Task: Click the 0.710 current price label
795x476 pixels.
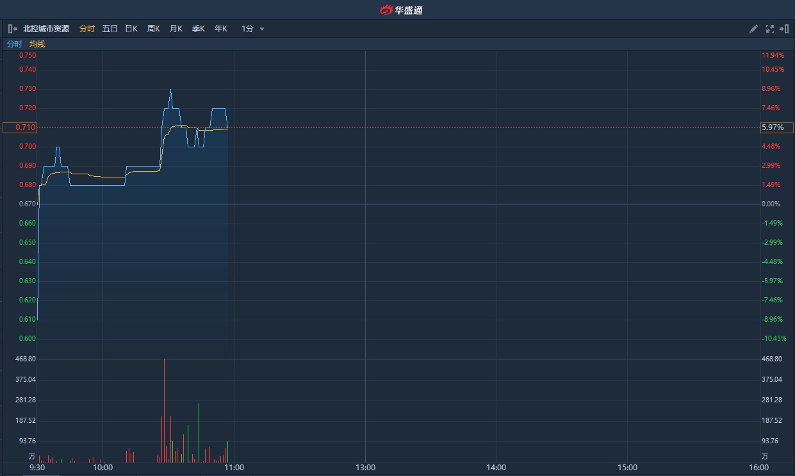Action: pyautogui.click(x=20, y=127)
